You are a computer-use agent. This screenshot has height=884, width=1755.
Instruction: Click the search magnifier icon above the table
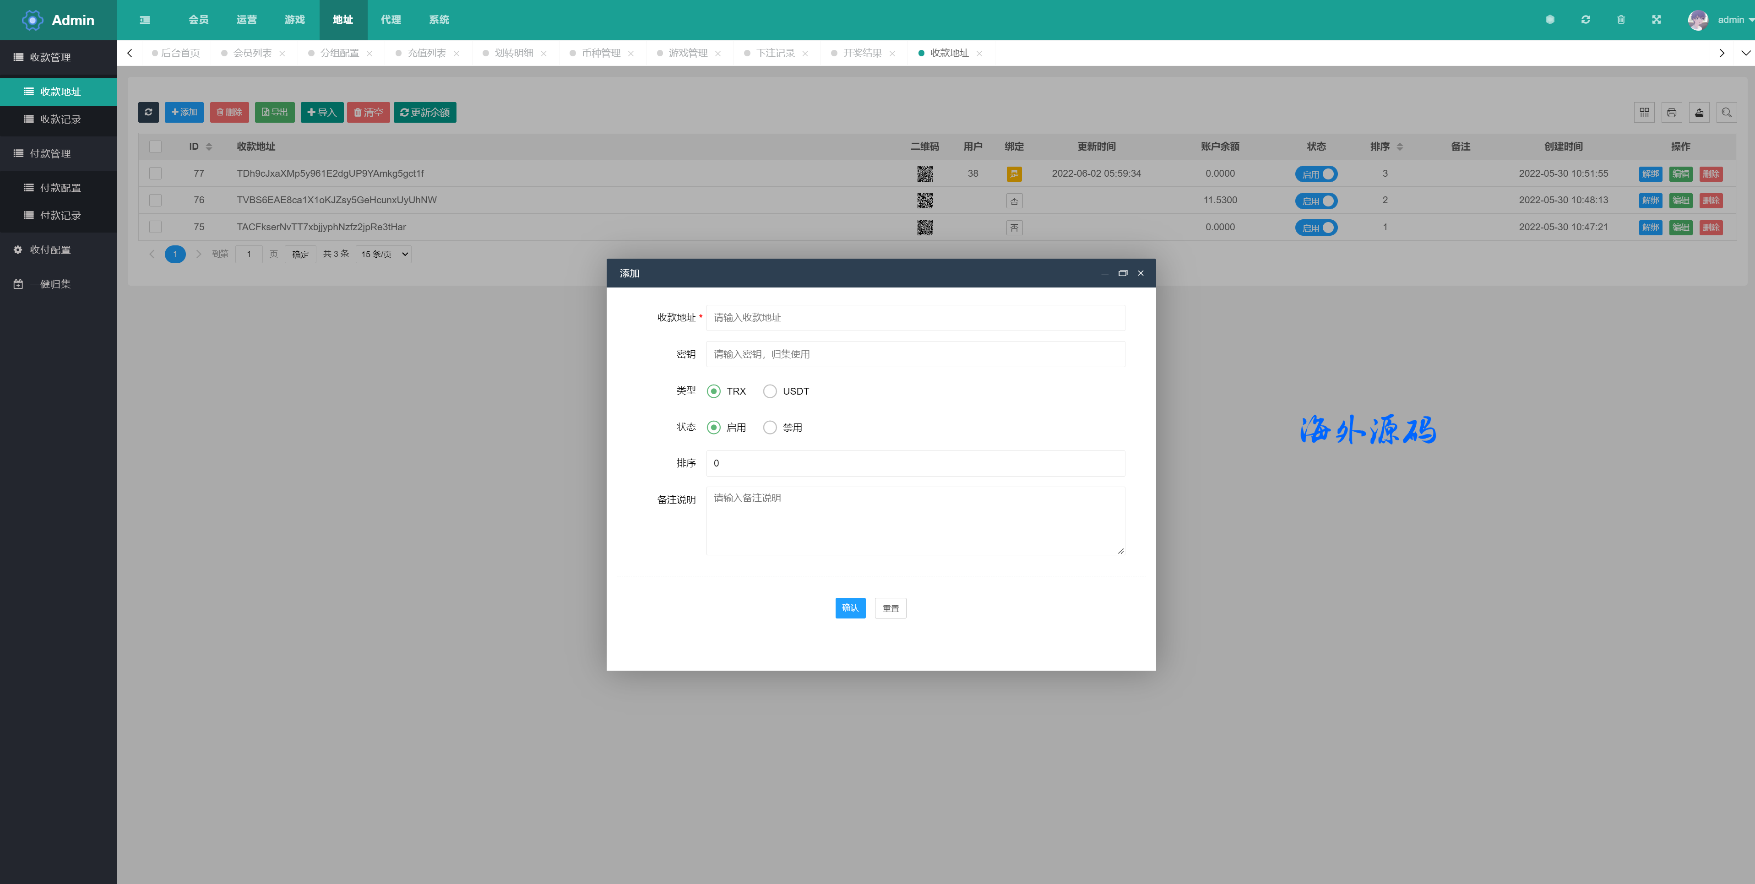(x=1726, y=112)
